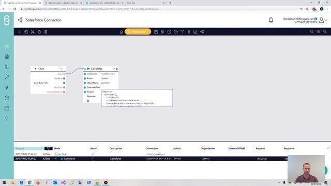This screenshot has width=331, height=186.
Task: Click the Start node output connector circle
Action: (64, 74)
